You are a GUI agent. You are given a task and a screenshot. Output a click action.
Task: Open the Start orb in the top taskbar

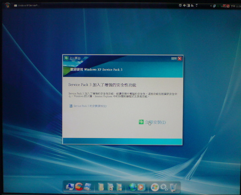[7, 5]
